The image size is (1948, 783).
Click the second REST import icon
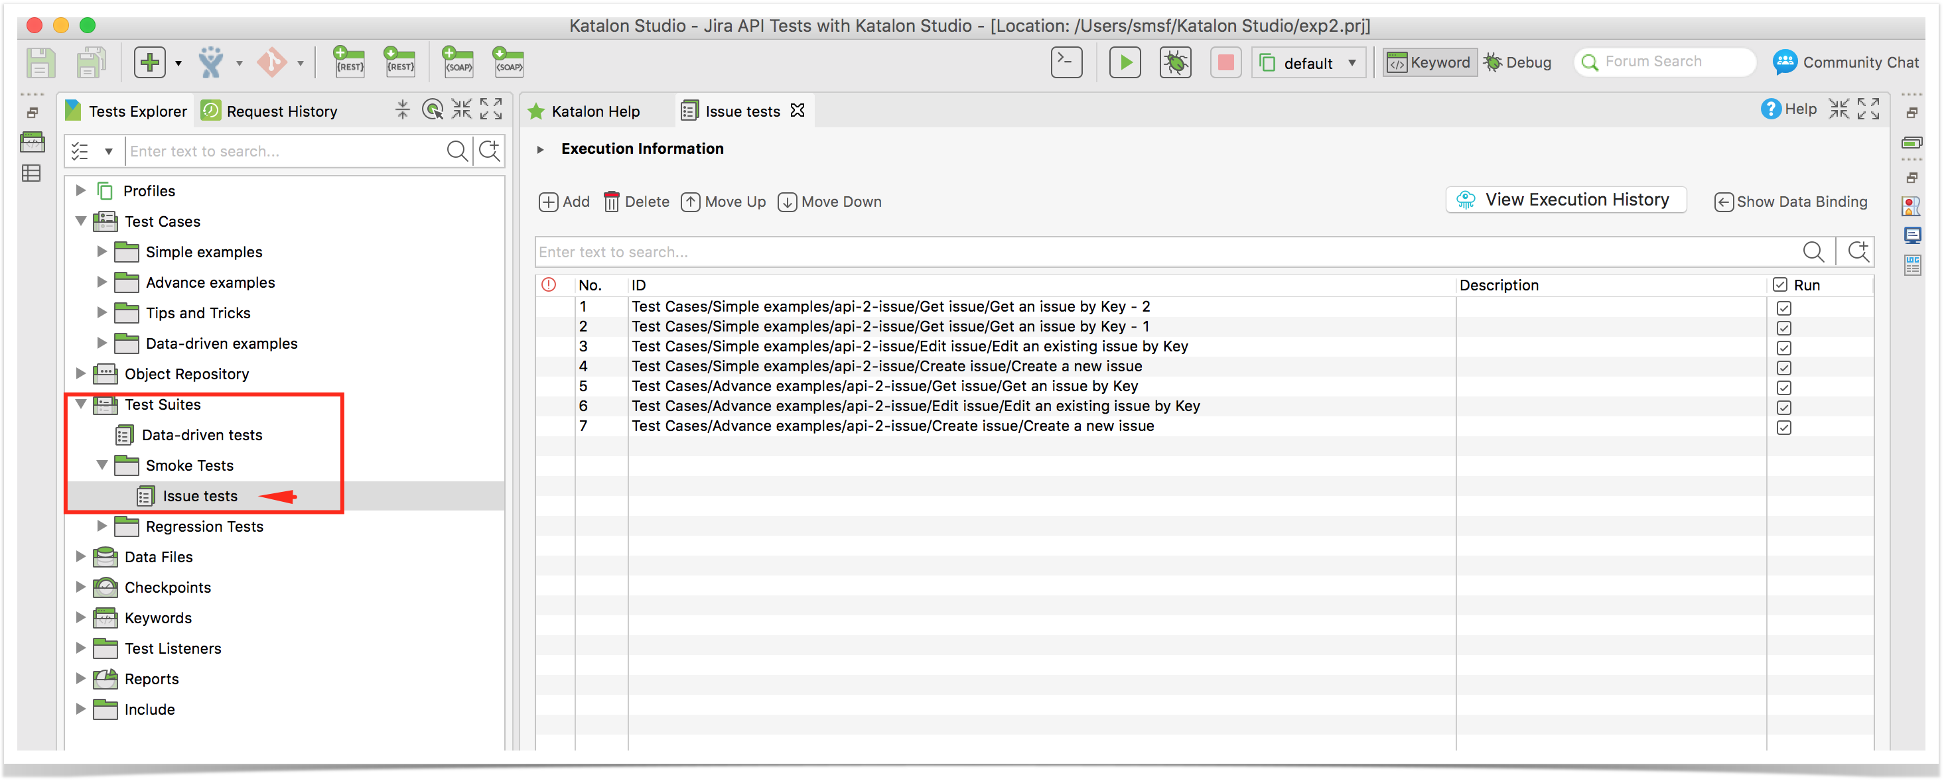point(399,63)
